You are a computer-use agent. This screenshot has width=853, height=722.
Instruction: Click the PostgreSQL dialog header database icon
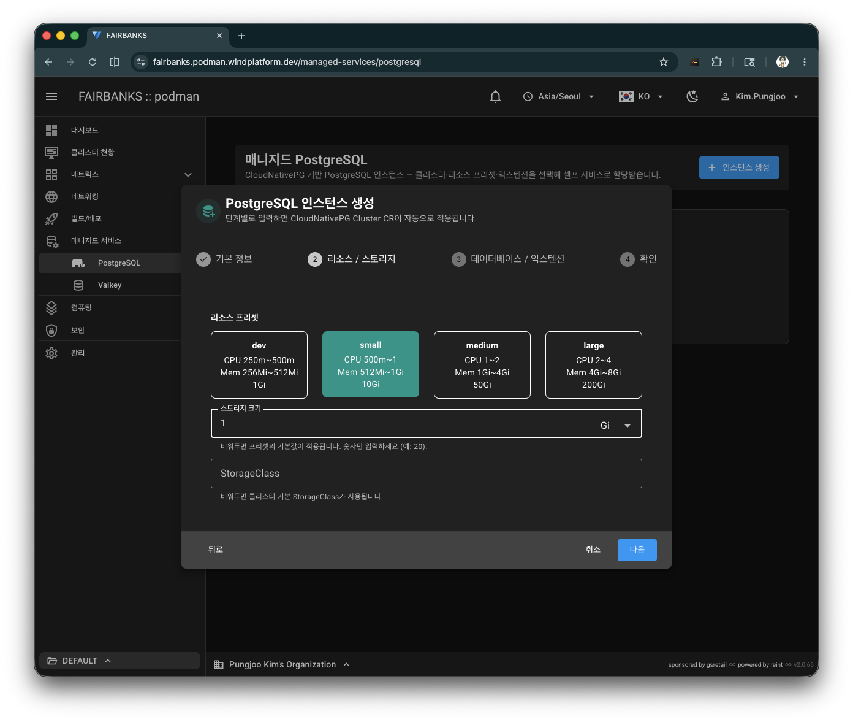click(208, 211)
